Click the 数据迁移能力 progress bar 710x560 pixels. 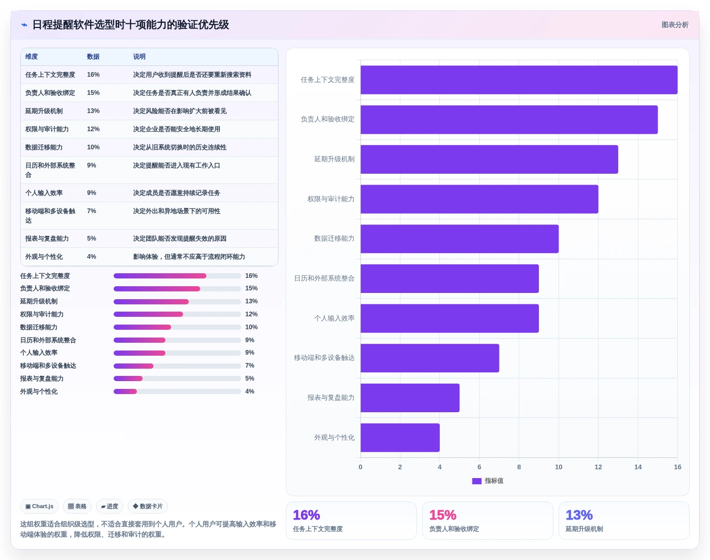coord(177,327)
